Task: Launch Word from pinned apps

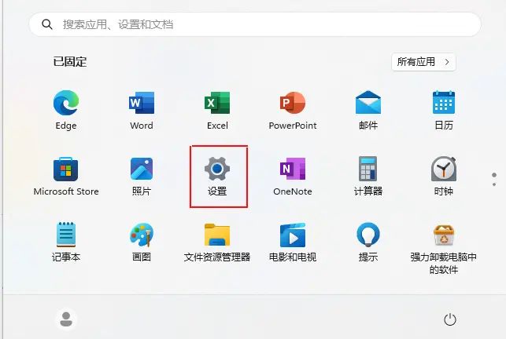Action: [x=142, y=103]
